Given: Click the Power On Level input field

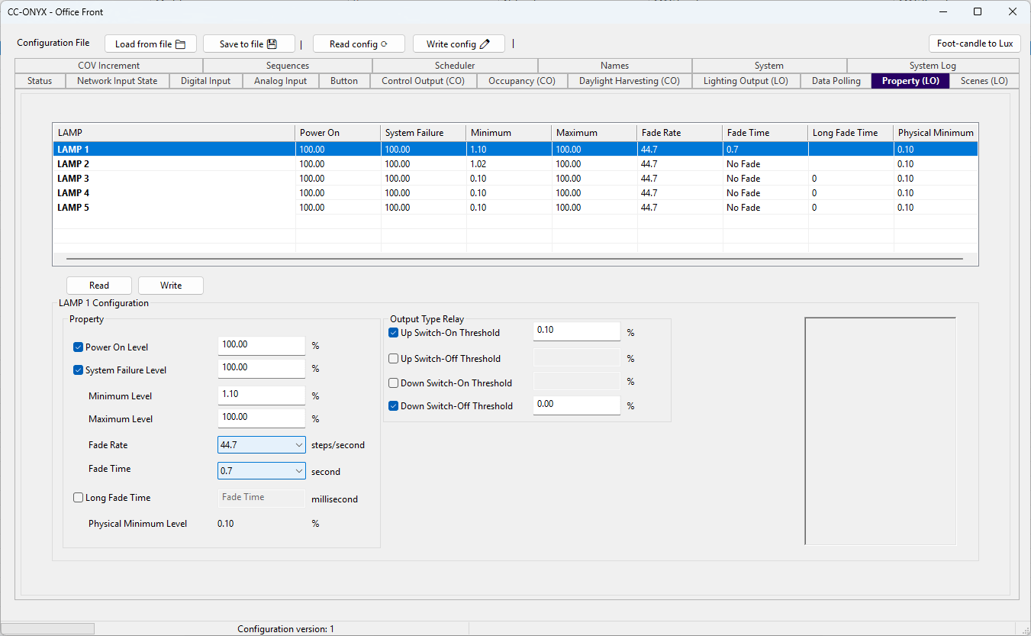Looking at the screenshot, I should pyautogui.click(x=262, y=346).
